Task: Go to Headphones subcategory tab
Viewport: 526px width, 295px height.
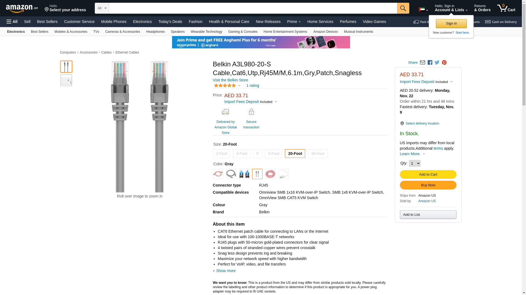Action: point(155,32)
